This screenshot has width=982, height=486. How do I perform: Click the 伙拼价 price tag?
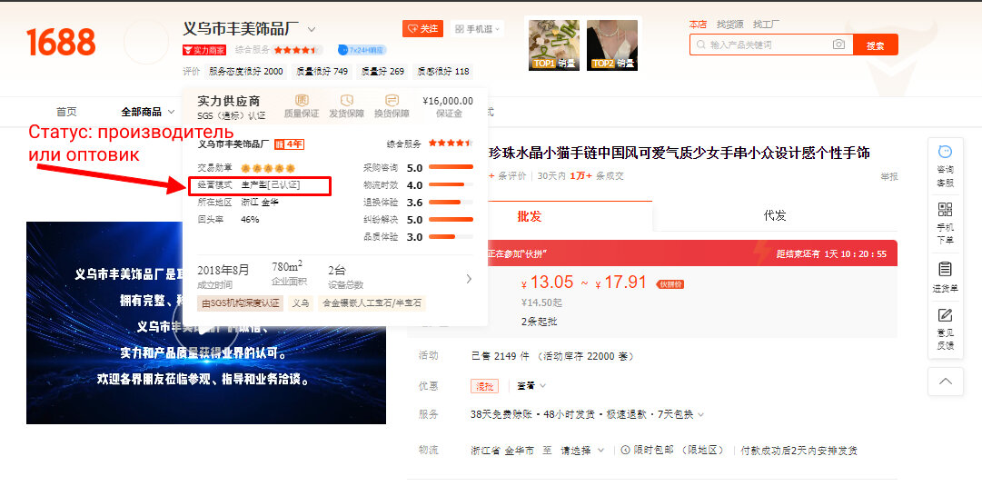[670, 284]
